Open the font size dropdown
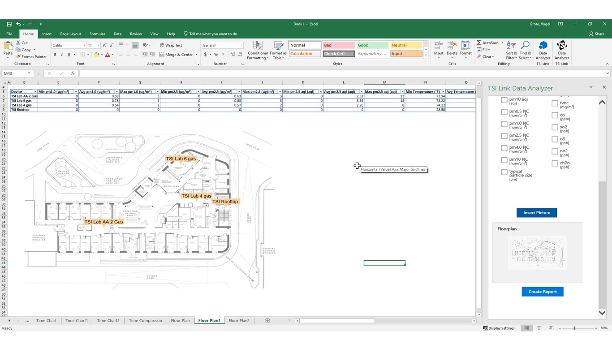This screenshot has width=612, height=344. [98, 45]
